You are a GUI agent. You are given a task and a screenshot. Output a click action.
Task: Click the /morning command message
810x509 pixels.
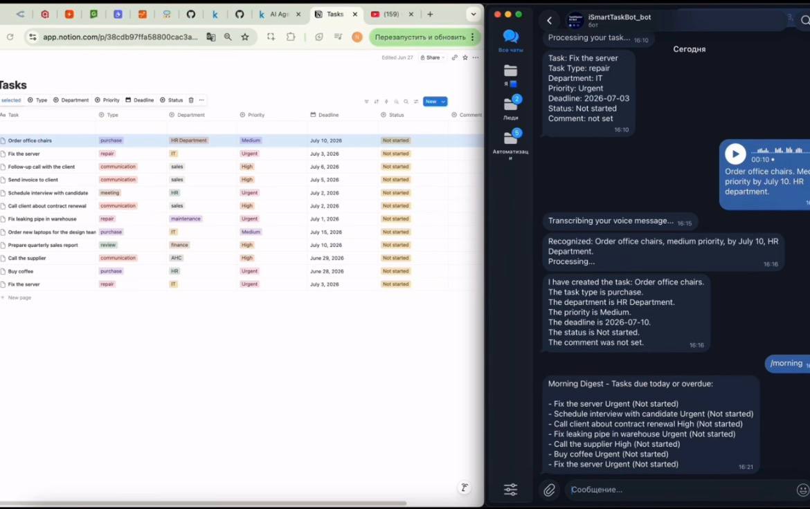tap(786, 364)
